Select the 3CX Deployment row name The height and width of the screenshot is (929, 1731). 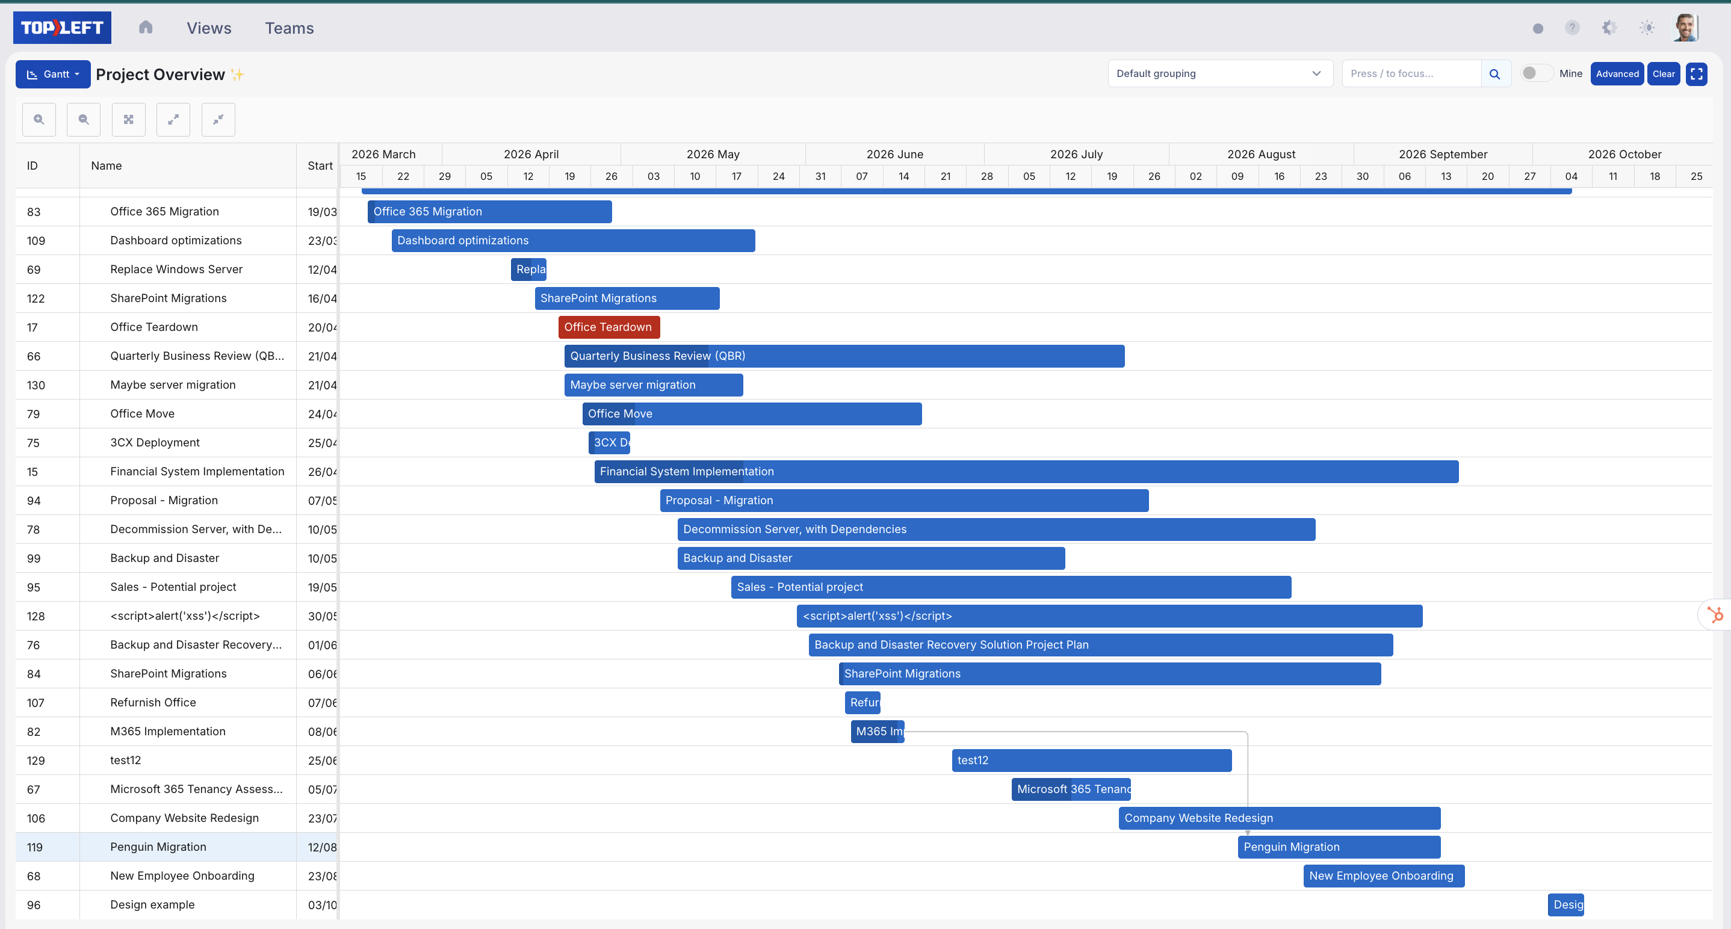pyautogui.click(x=155, y=443)
